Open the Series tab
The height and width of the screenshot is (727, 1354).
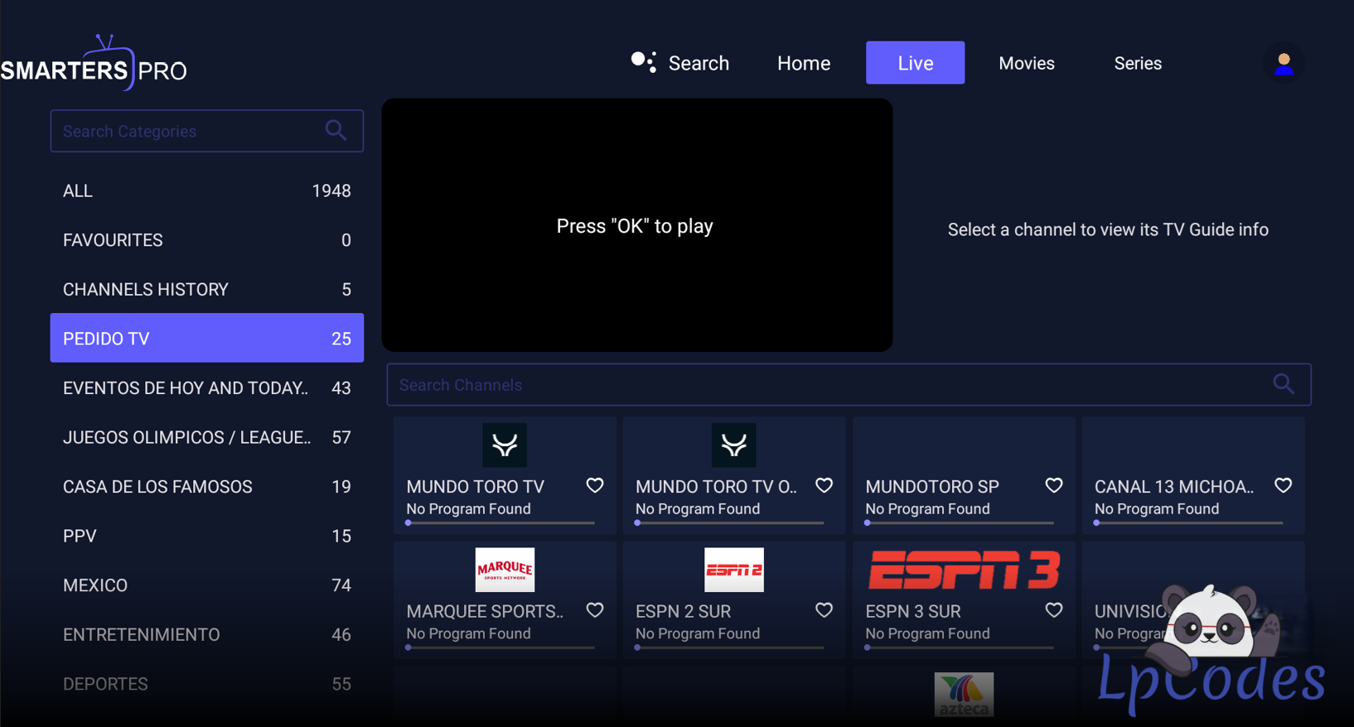1137,64
